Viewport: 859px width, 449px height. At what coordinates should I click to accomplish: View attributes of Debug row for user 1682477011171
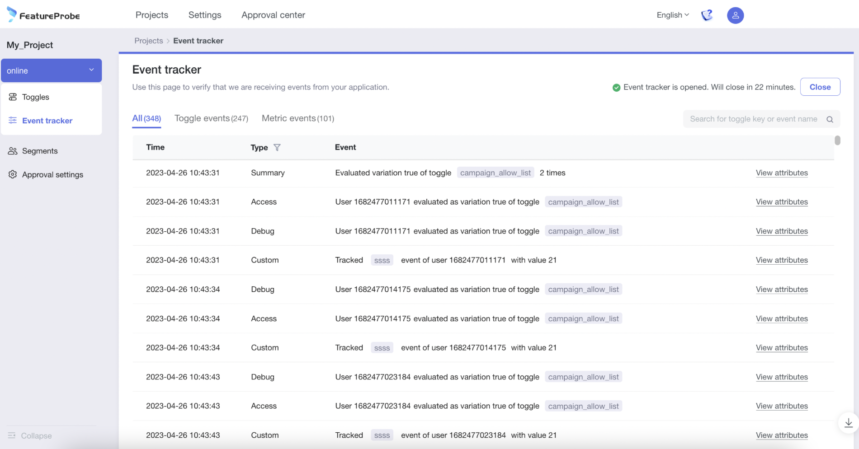tap(782, 231)
